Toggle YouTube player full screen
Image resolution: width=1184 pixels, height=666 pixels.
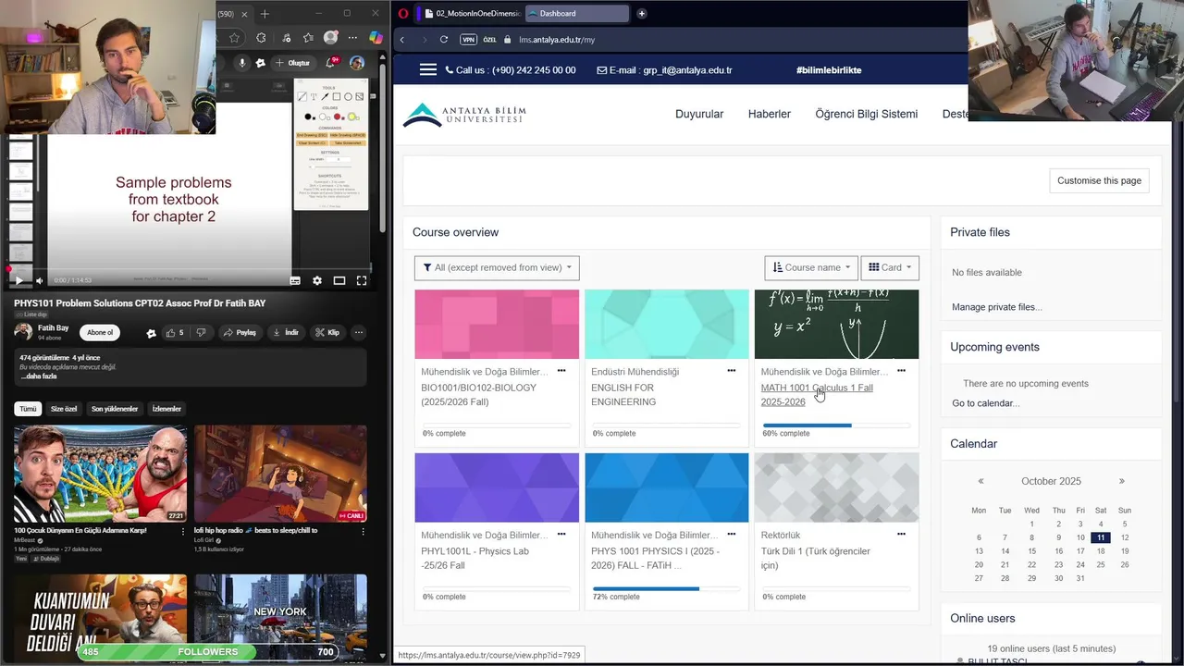362,280
